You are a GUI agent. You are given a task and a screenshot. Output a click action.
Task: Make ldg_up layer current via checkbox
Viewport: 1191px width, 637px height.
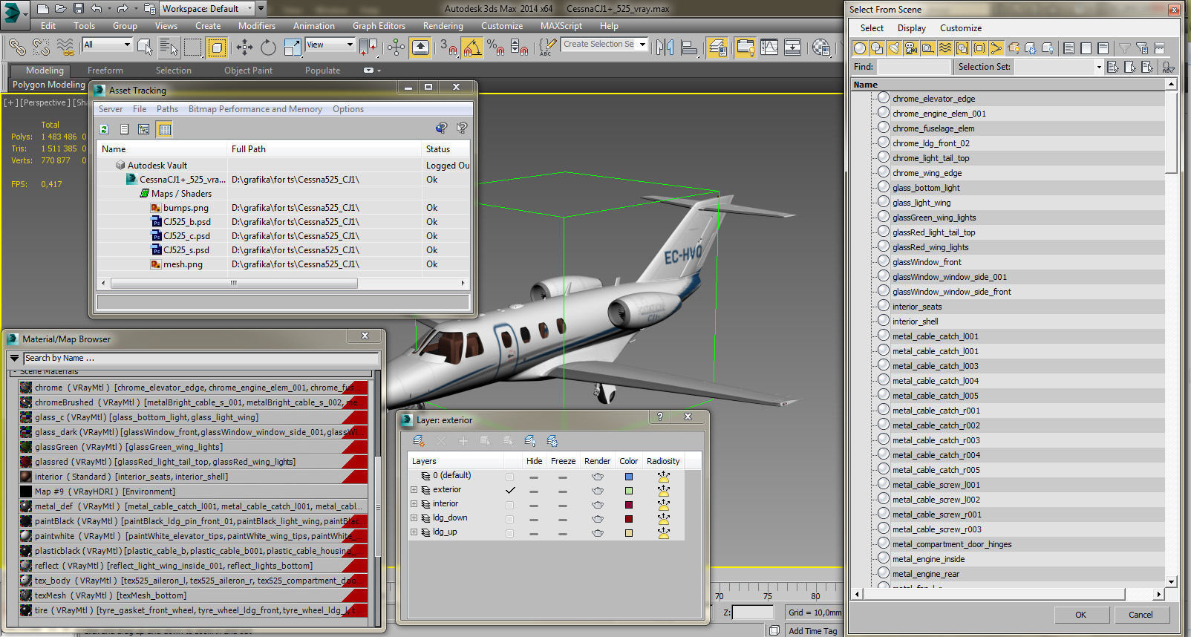tap(509, 532)
